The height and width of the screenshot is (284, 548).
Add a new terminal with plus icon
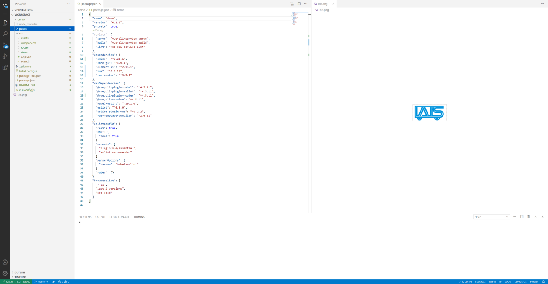tap(515, 217)
